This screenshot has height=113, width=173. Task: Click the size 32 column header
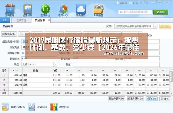pos(163,70)
